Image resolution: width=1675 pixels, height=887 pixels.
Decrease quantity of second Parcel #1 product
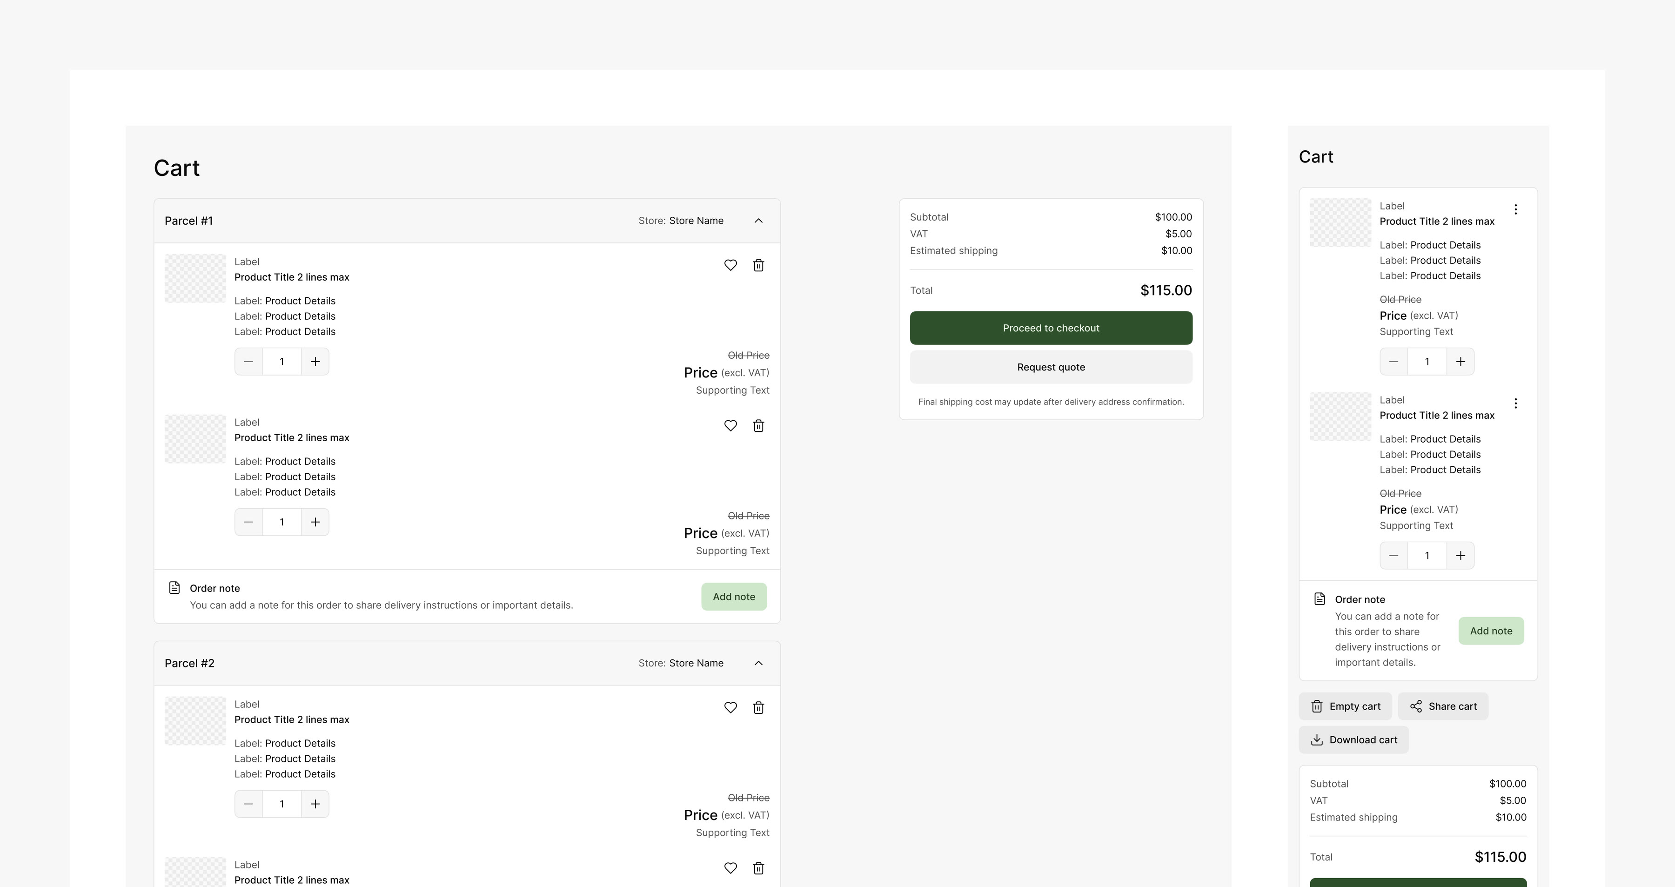click(248, 522)
